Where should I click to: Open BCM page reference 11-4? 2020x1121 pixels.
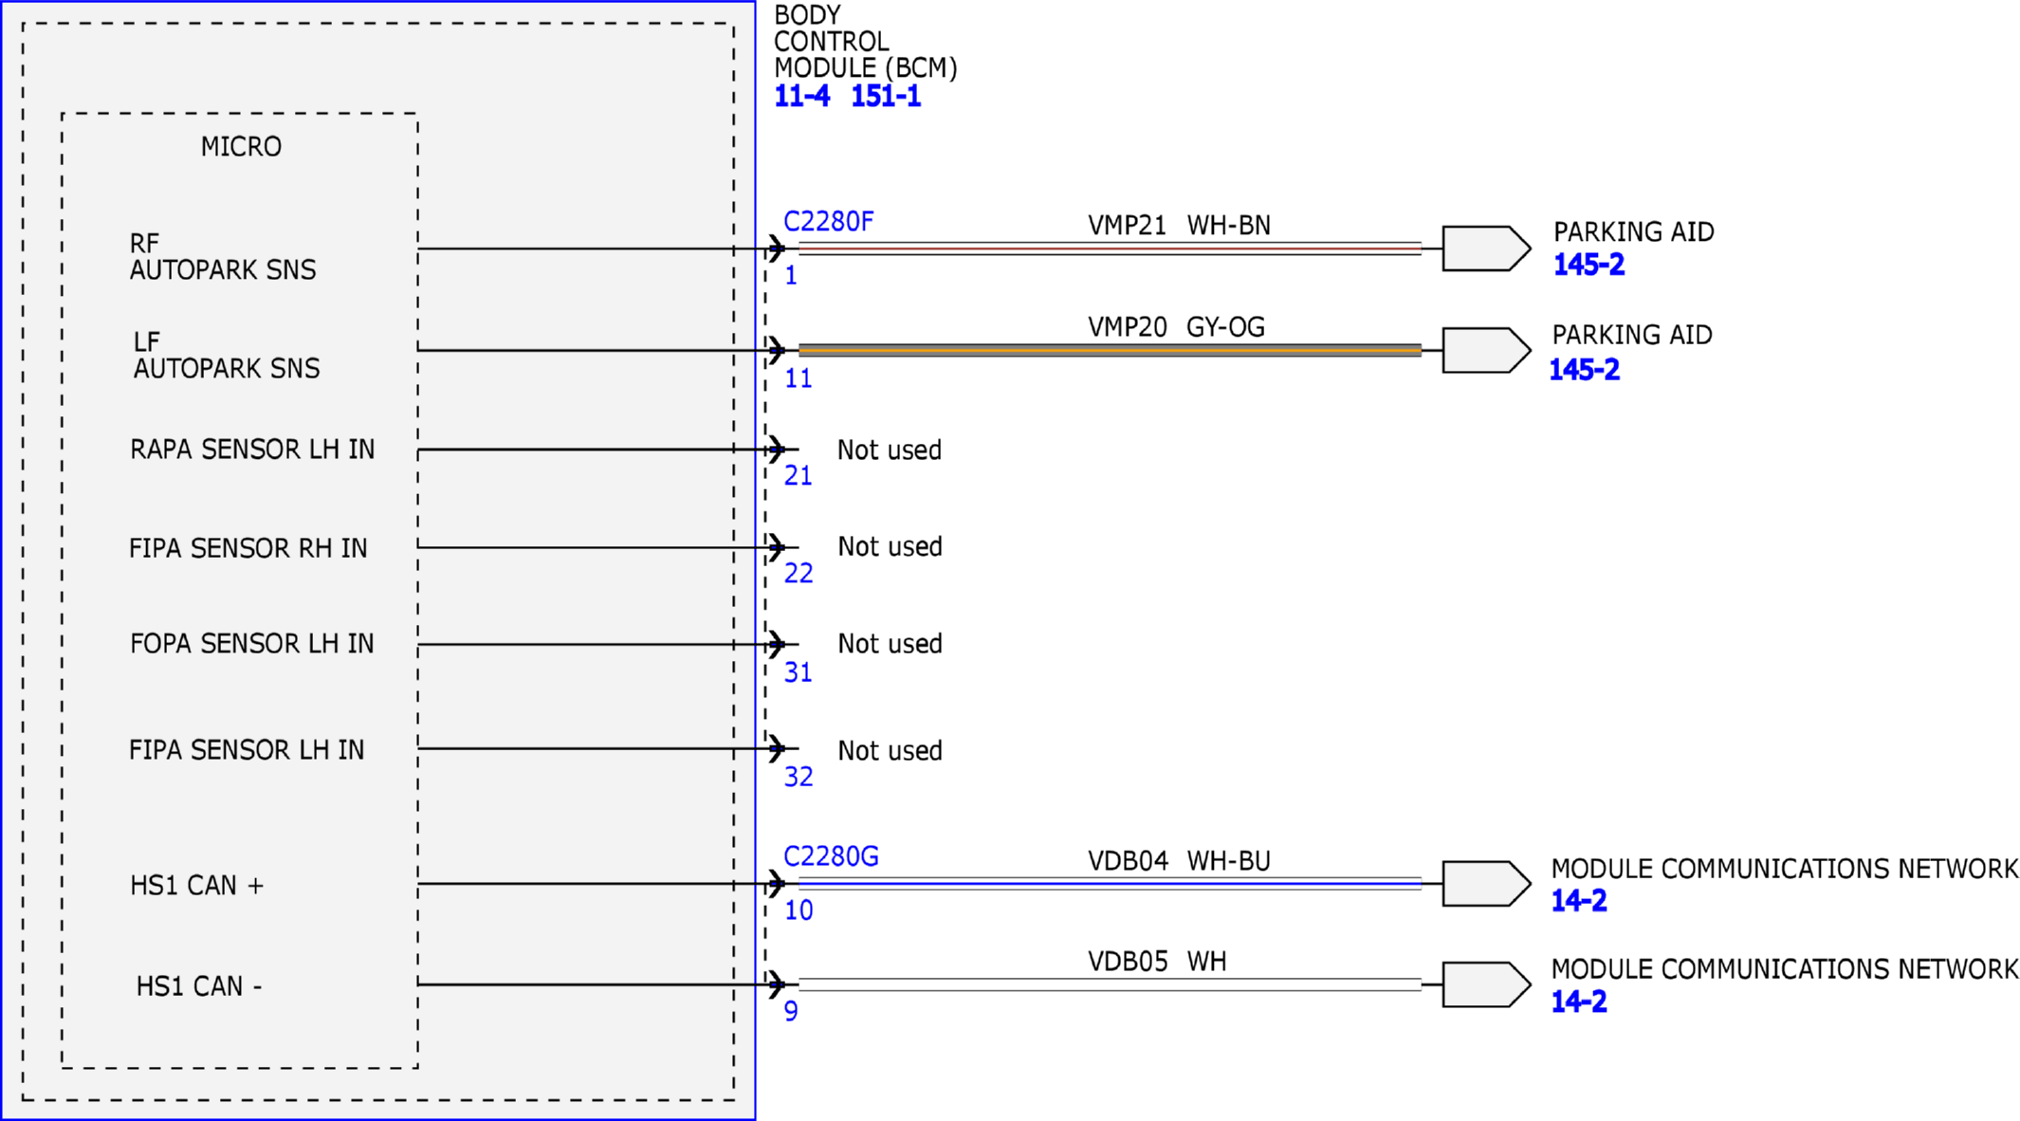coord(801,96)
